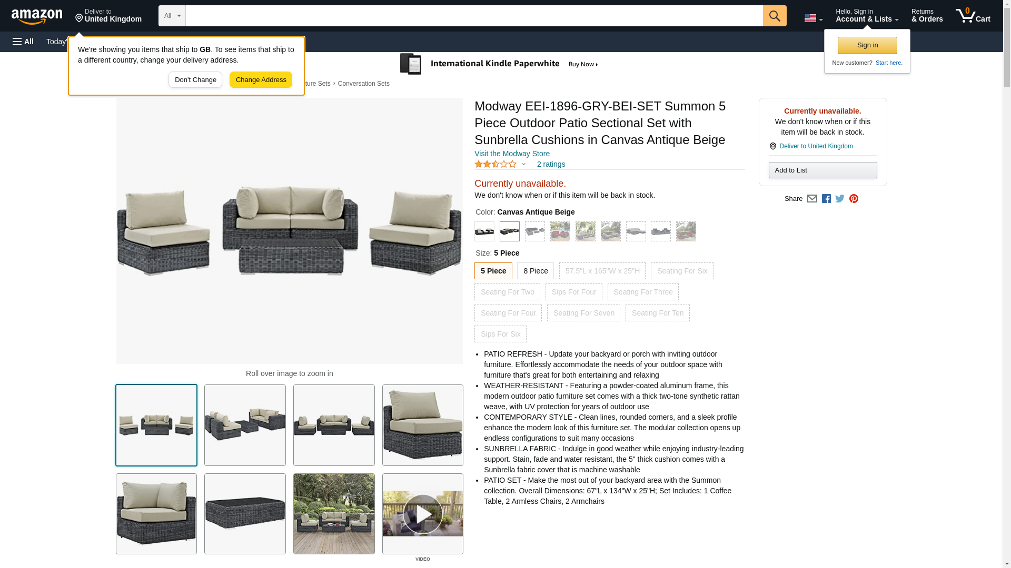Open the All search category dropdown

pyautogui.click(x=172, y=16)
